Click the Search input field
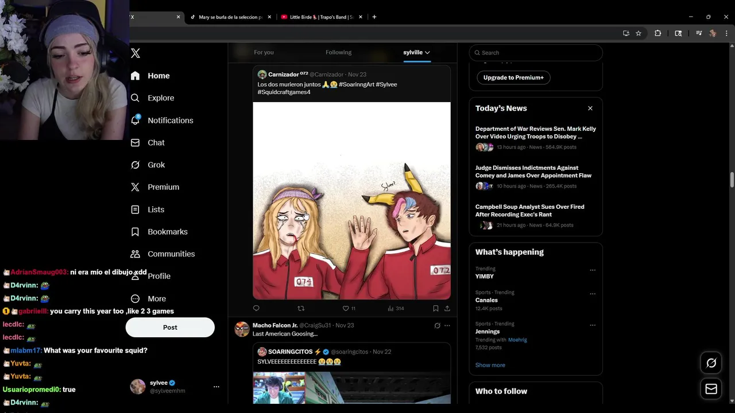735x413 pixels. [536, 53]
